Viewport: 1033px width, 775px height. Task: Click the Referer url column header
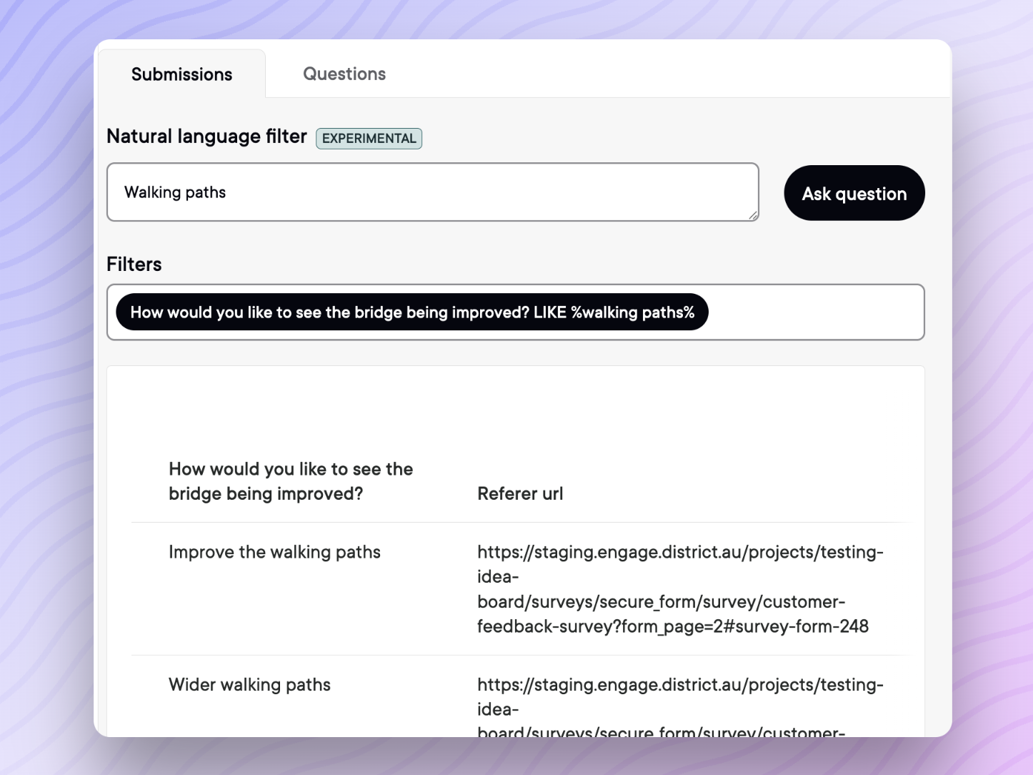click(520, 493)
